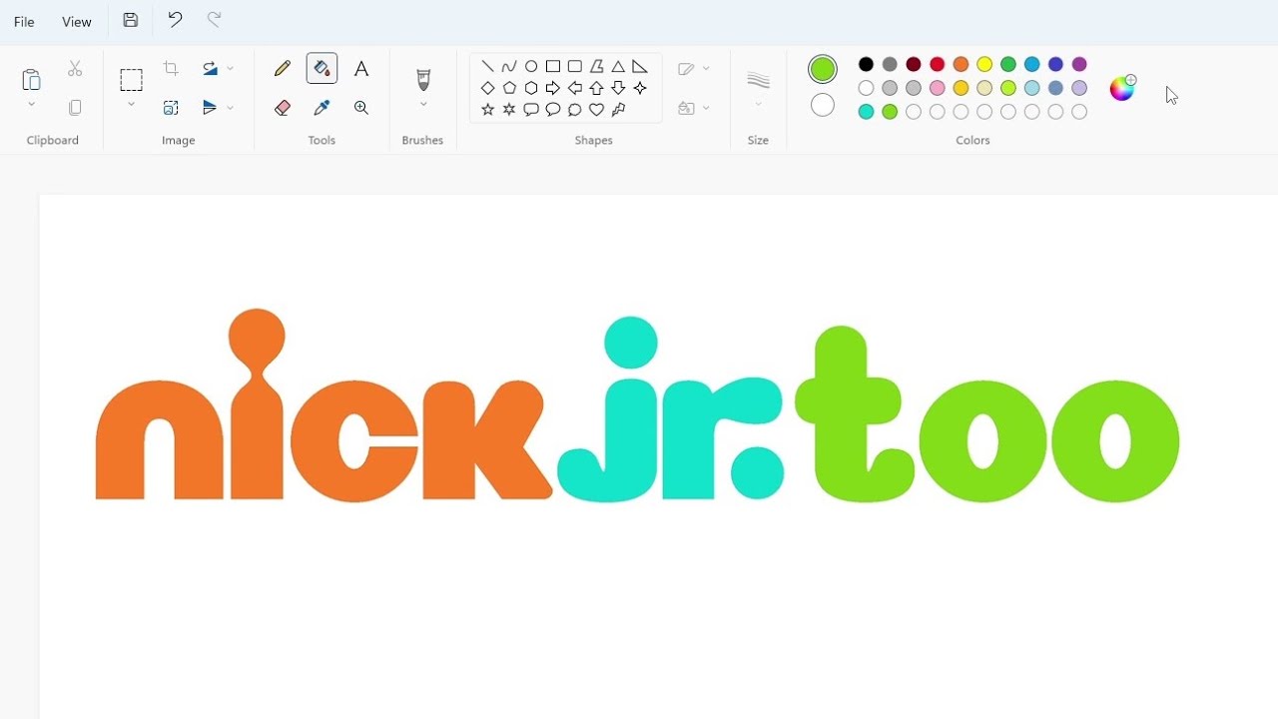Click the Crop icon
1278x719 pixels.
coord(171,69)
